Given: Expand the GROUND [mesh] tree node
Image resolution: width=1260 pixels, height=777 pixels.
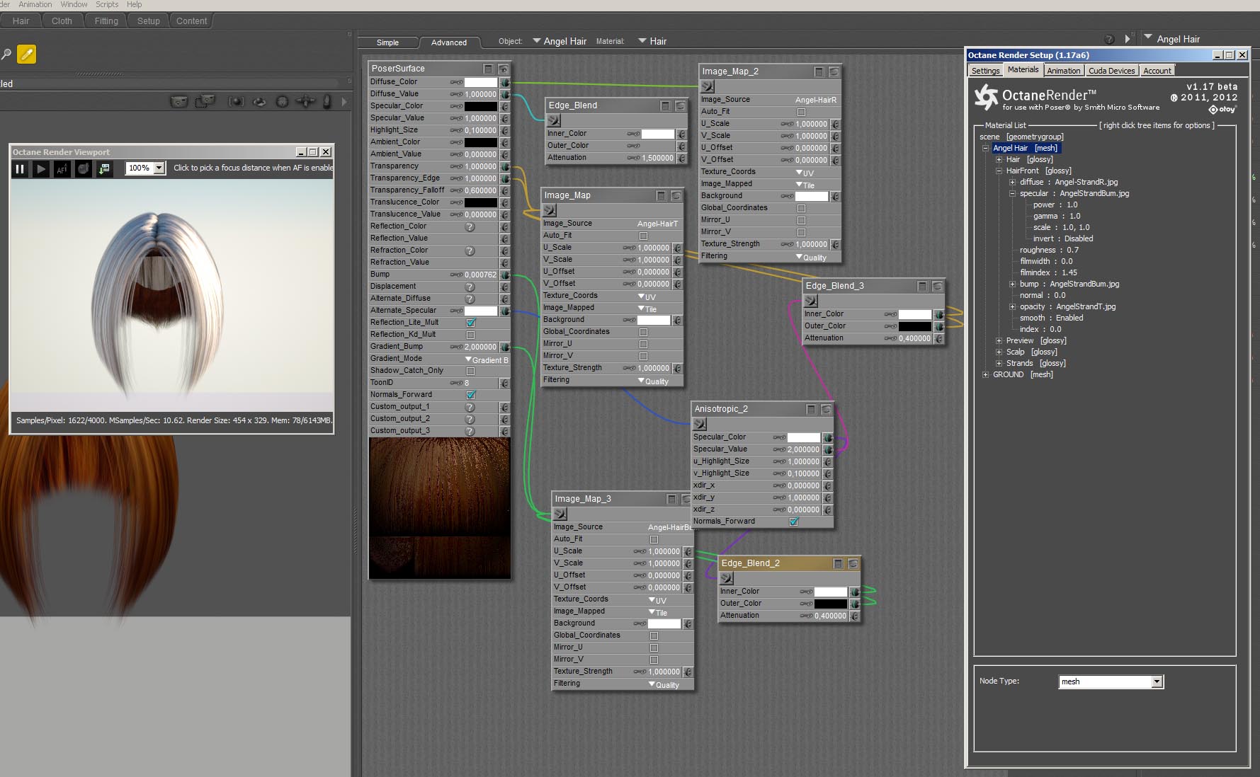Looking at the screenshot, I should pos(985,374).
